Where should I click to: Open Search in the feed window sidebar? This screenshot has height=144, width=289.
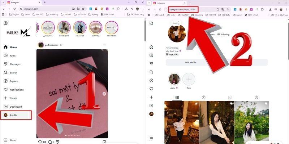[x=10, y=73]
